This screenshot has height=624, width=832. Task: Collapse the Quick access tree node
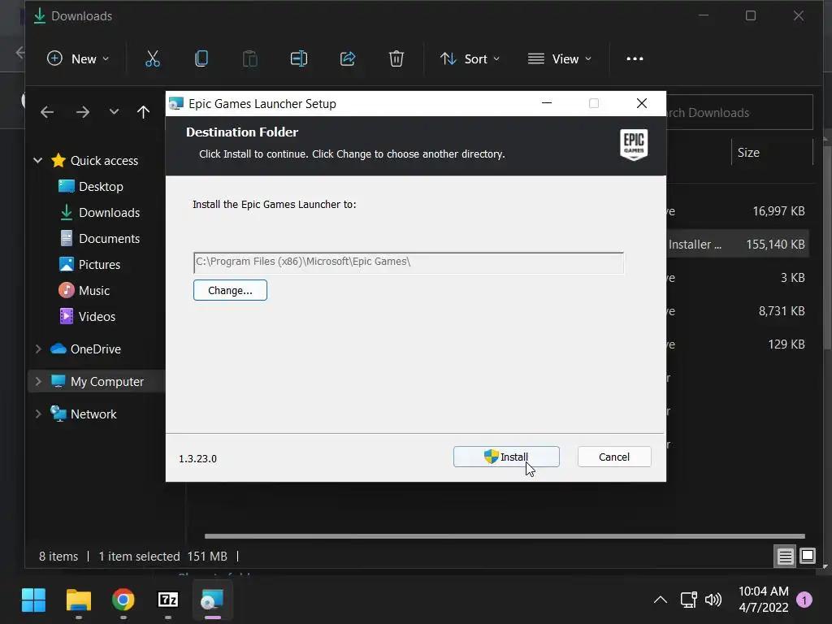pos(37,160)
